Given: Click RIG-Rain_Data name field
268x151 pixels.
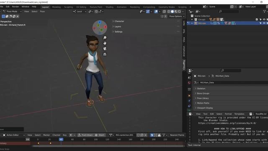Looking at the screenshot, I should pyautogui.click(x=234, y=83).
